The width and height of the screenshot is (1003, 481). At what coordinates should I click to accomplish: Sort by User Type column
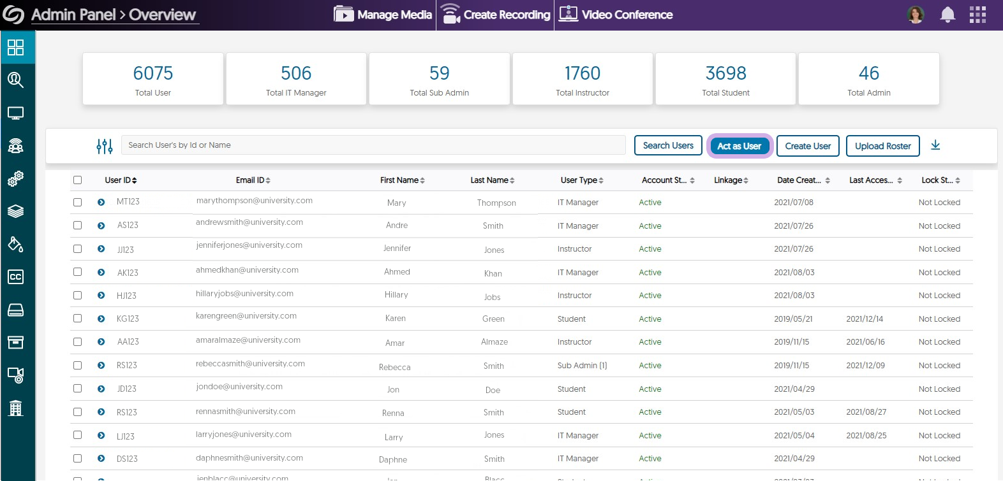pos(581,180)
